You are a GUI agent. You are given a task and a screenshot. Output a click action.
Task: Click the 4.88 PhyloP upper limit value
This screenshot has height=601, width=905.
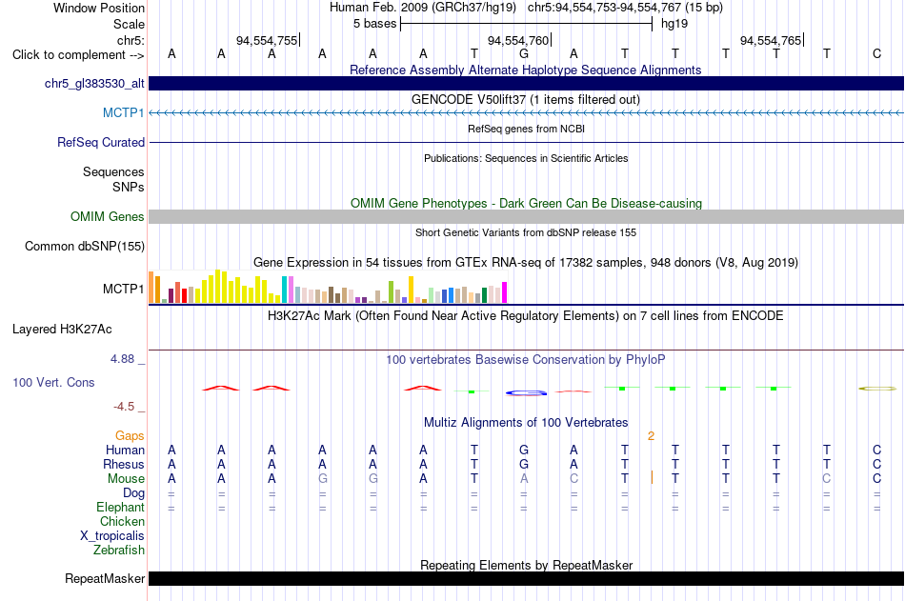[122, 359]
